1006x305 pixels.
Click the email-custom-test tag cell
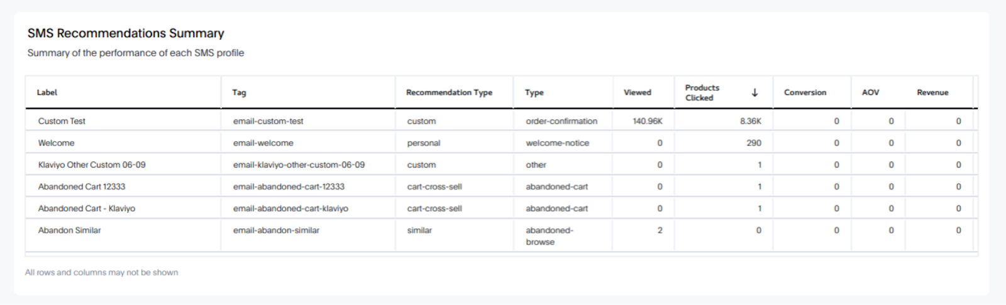pos(268,121)
